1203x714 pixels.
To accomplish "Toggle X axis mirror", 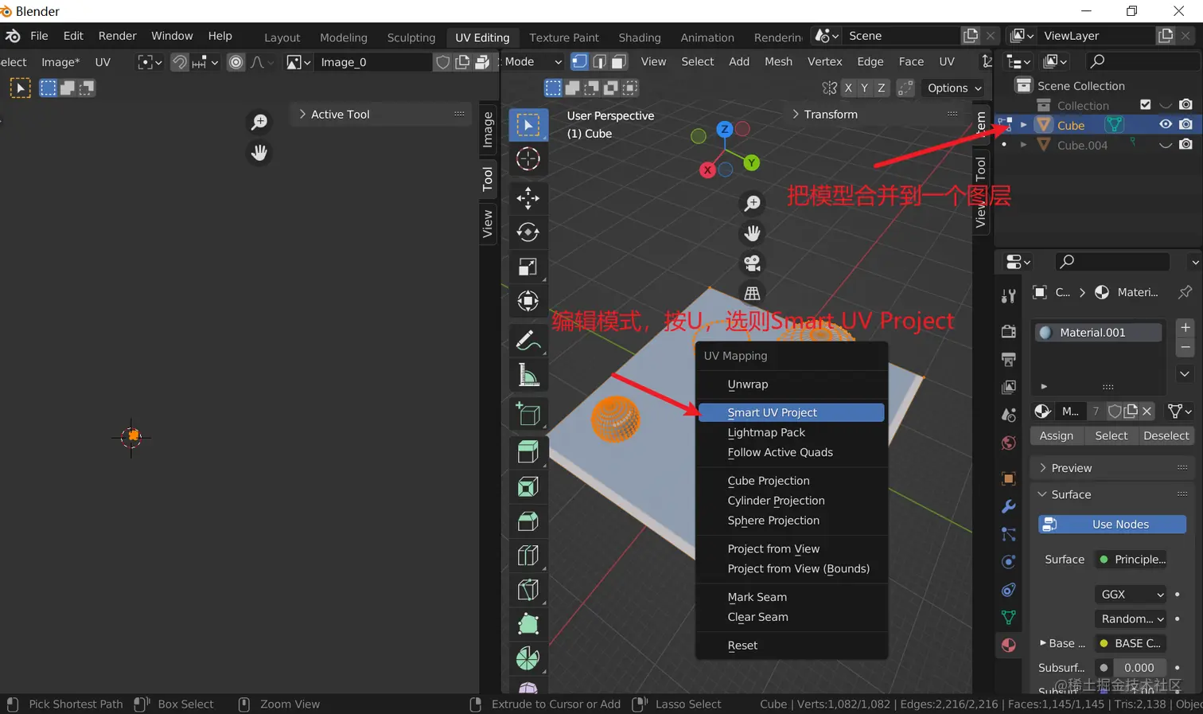I will click(848, 88).
